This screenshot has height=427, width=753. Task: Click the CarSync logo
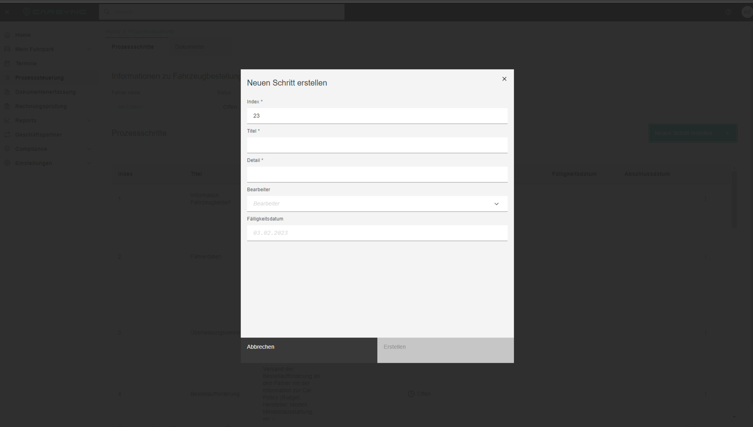pos(55,12)
